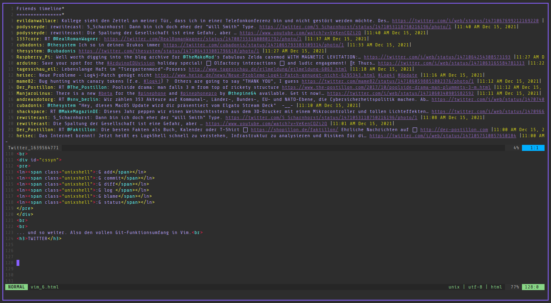Select the Twitter_1639564771 buffer name in status line
Screen dimensions: 551x303
click(33, 148)
